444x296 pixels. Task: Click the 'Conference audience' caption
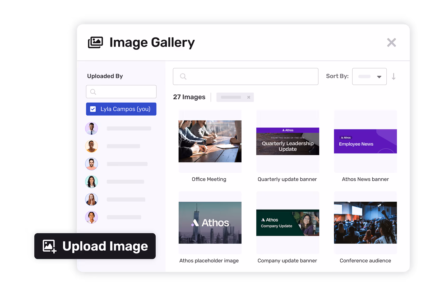pos(365,261)
